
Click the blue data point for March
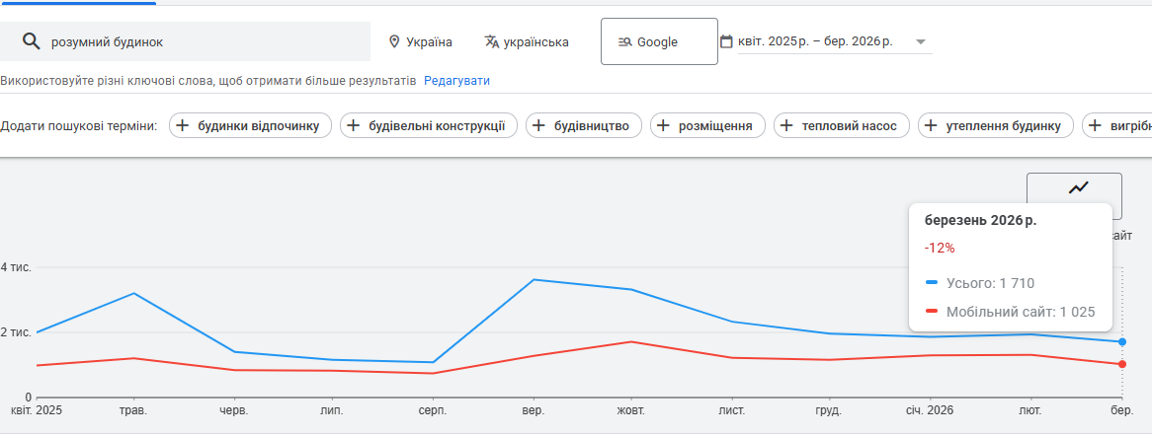(1122, 342)
